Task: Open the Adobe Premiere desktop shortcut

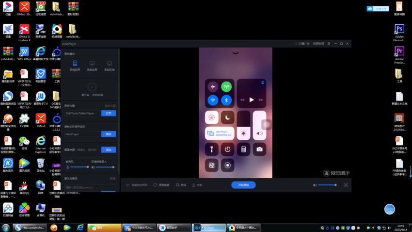Action: (399, 55)
